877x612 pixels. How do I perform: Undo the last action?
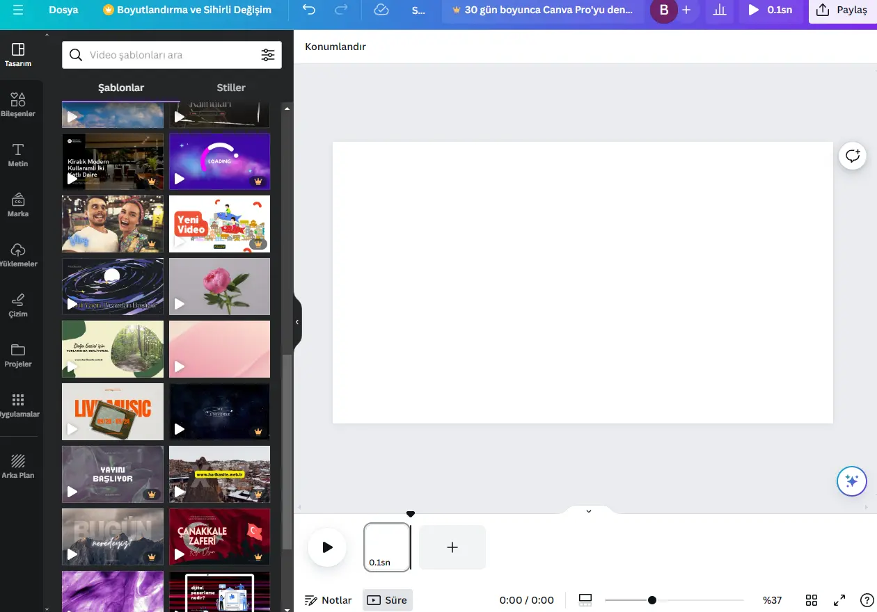tap(309, 10)
